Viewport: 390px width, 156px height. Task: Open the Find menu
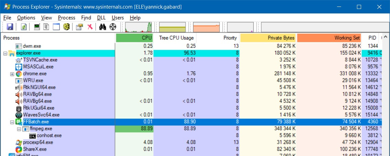86,18
